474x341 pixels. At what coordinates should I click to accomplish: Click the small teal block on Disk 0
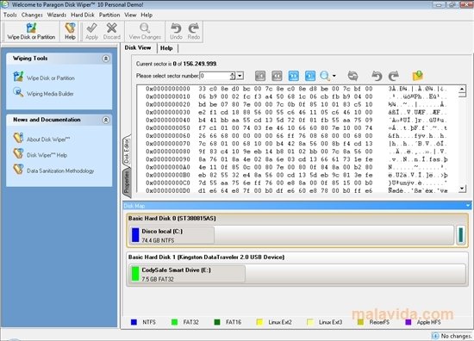coord(461,235)
